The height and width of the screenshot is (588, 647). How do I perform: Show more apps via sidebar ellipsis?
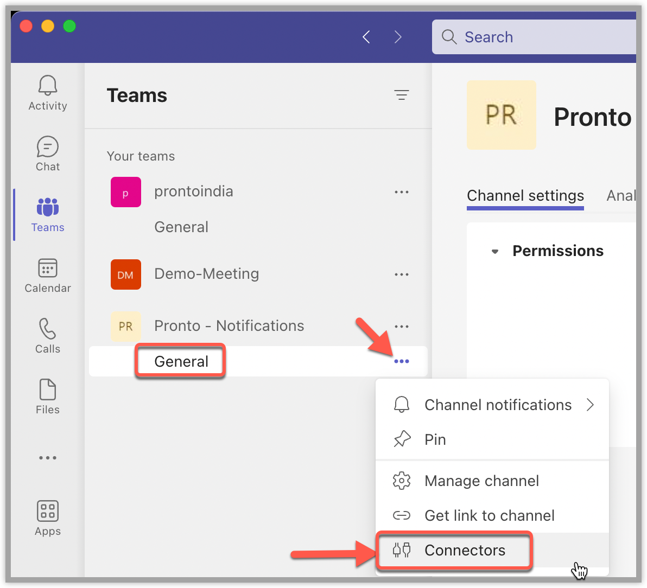48,458
